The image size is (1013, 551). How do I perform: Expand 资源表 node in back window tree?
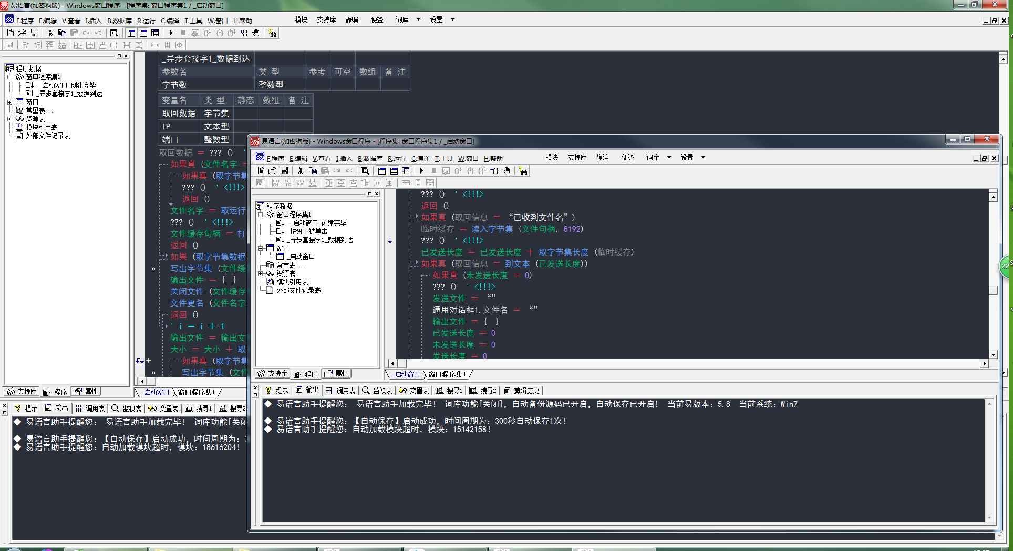point(9,119)
